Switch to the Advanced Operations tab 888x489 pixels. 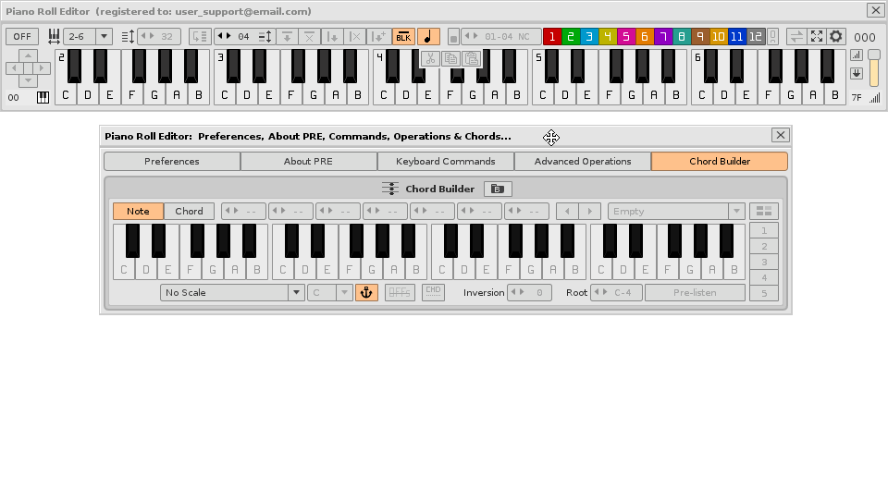coord(582,162)
